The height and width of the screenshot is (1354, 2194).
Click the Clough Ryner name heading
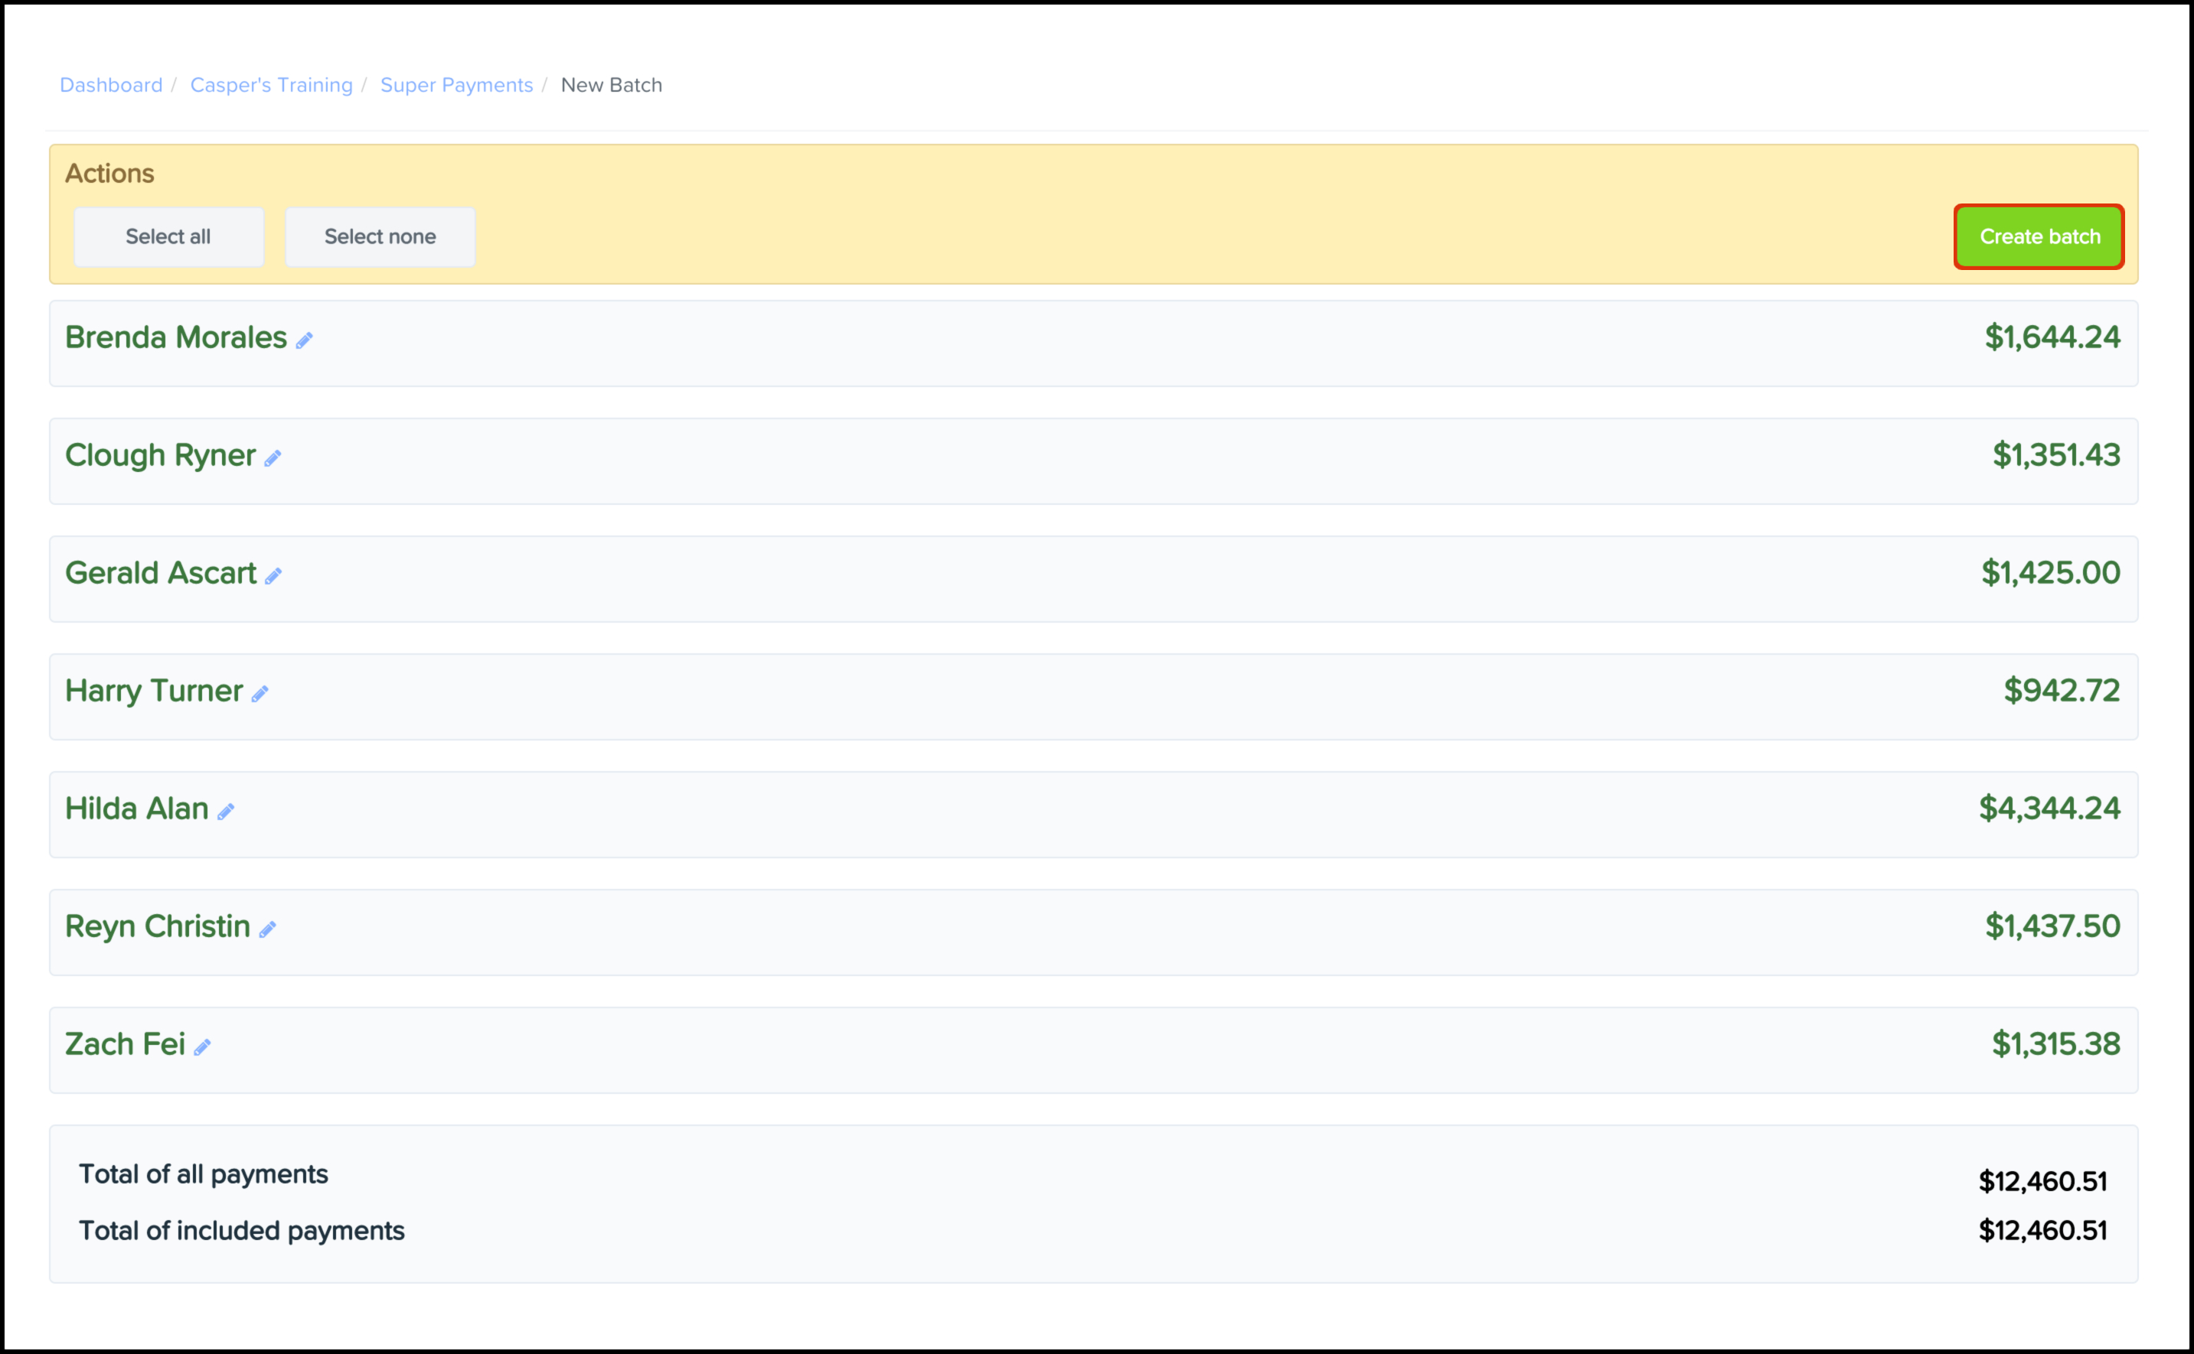click(x=160, y=455)
